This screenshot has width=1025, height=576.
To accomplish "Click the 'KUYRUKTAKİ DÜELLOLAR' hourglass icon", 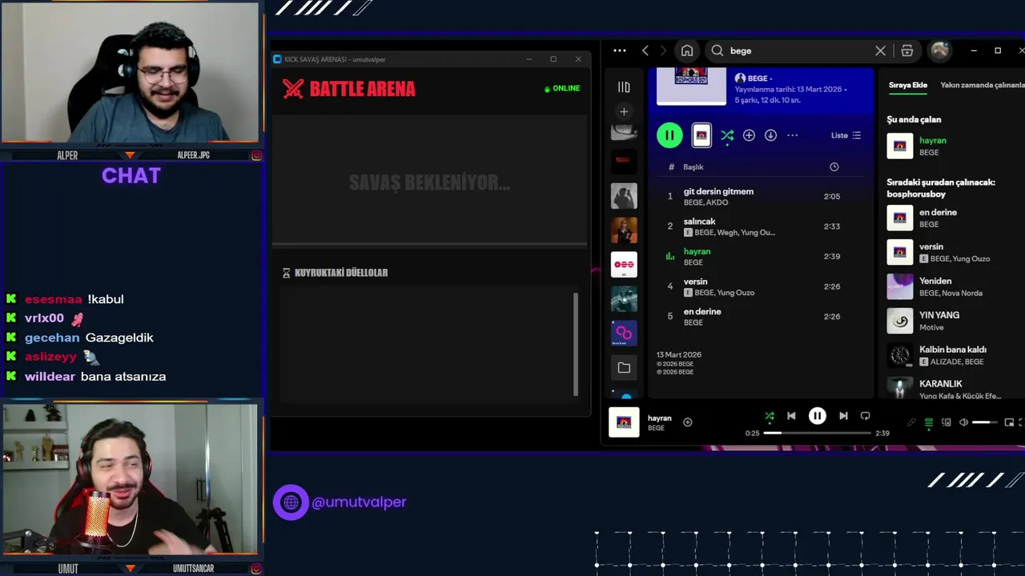I will [x=287, y=273].
